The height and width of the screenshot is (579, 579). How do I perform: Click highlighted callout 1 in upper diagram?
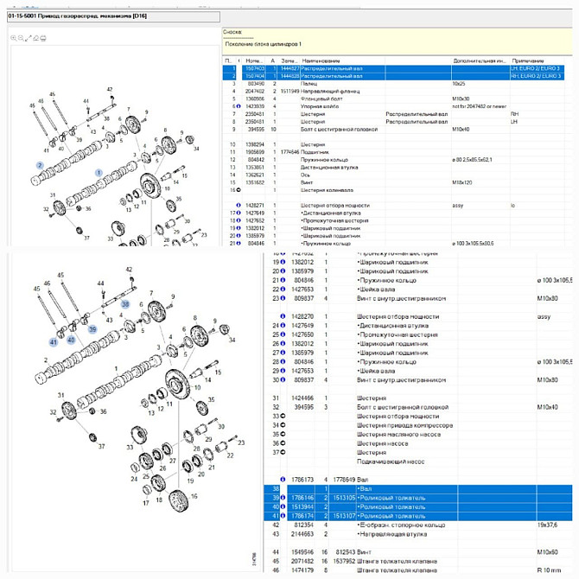[99, 173]
